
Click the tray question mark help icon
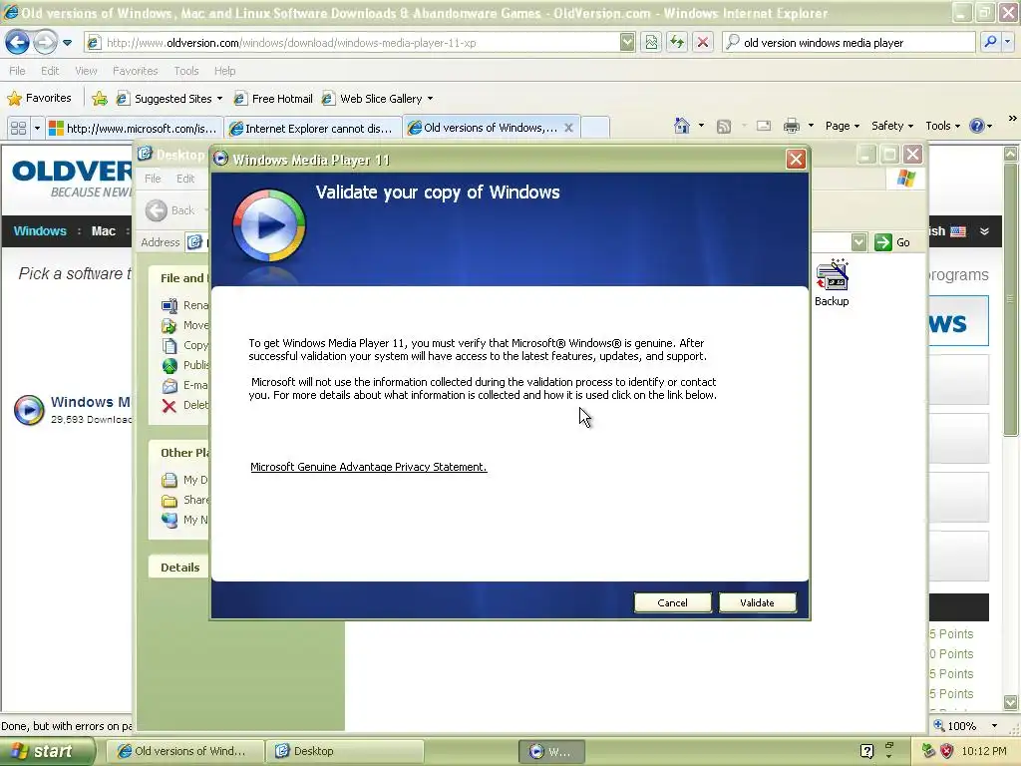click(866, 751)
